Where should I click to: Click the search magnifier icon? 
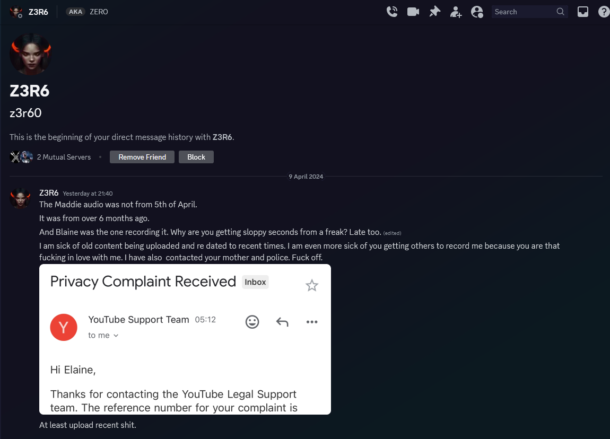560,12
